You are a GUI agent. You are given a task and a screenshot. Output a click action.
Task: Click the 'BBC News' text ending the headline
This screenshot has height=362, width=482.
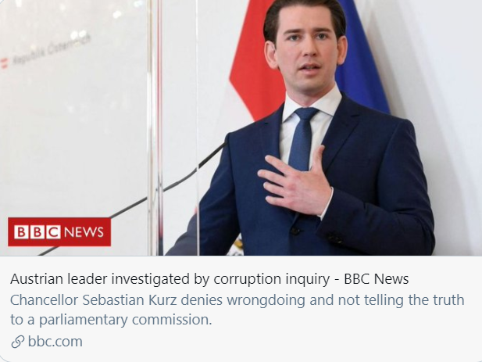(x=377, y=279)
